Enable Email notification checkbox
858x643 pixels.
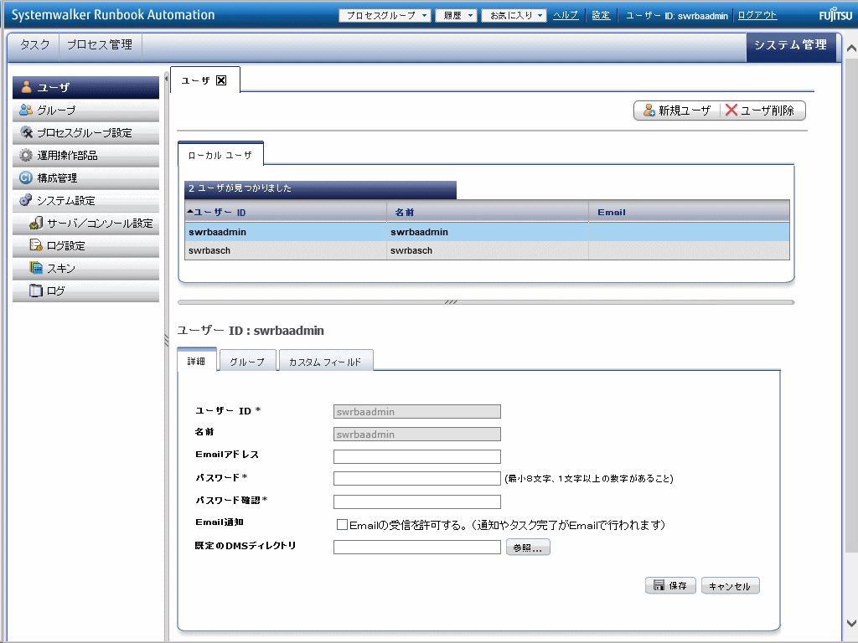point(342,525)
